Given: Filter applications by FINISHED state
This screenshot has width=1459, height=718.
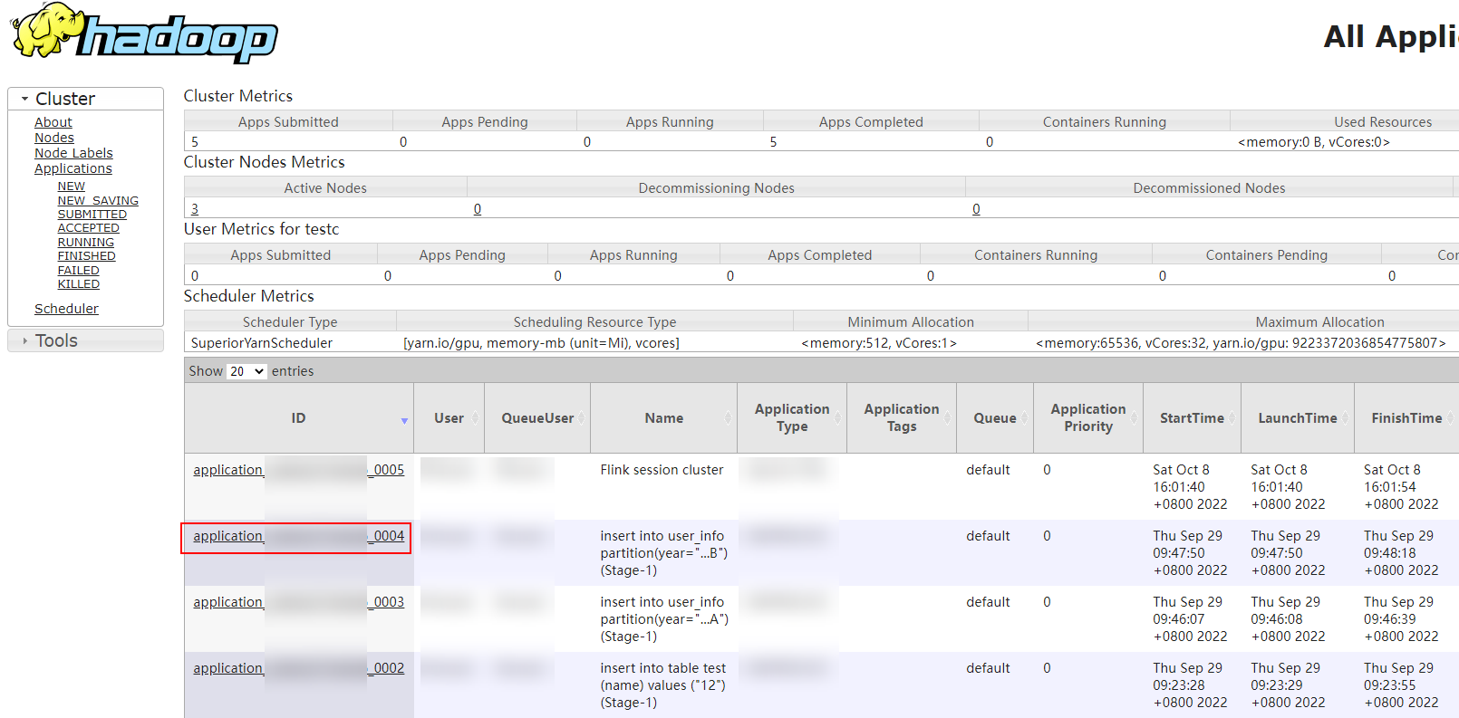Looking at the screenshot, I should [87, 256].
